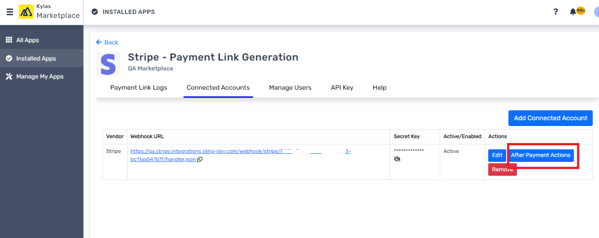Select the Connected Accounts tab

click(x=218, y=88)
